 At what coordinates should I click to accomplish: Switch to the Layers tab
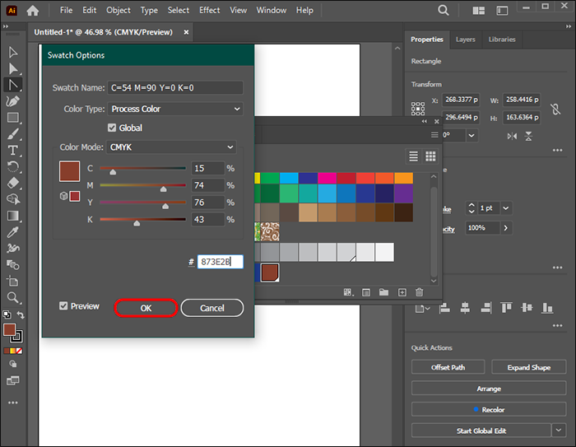pyautogui.click(x=465, y=40)
